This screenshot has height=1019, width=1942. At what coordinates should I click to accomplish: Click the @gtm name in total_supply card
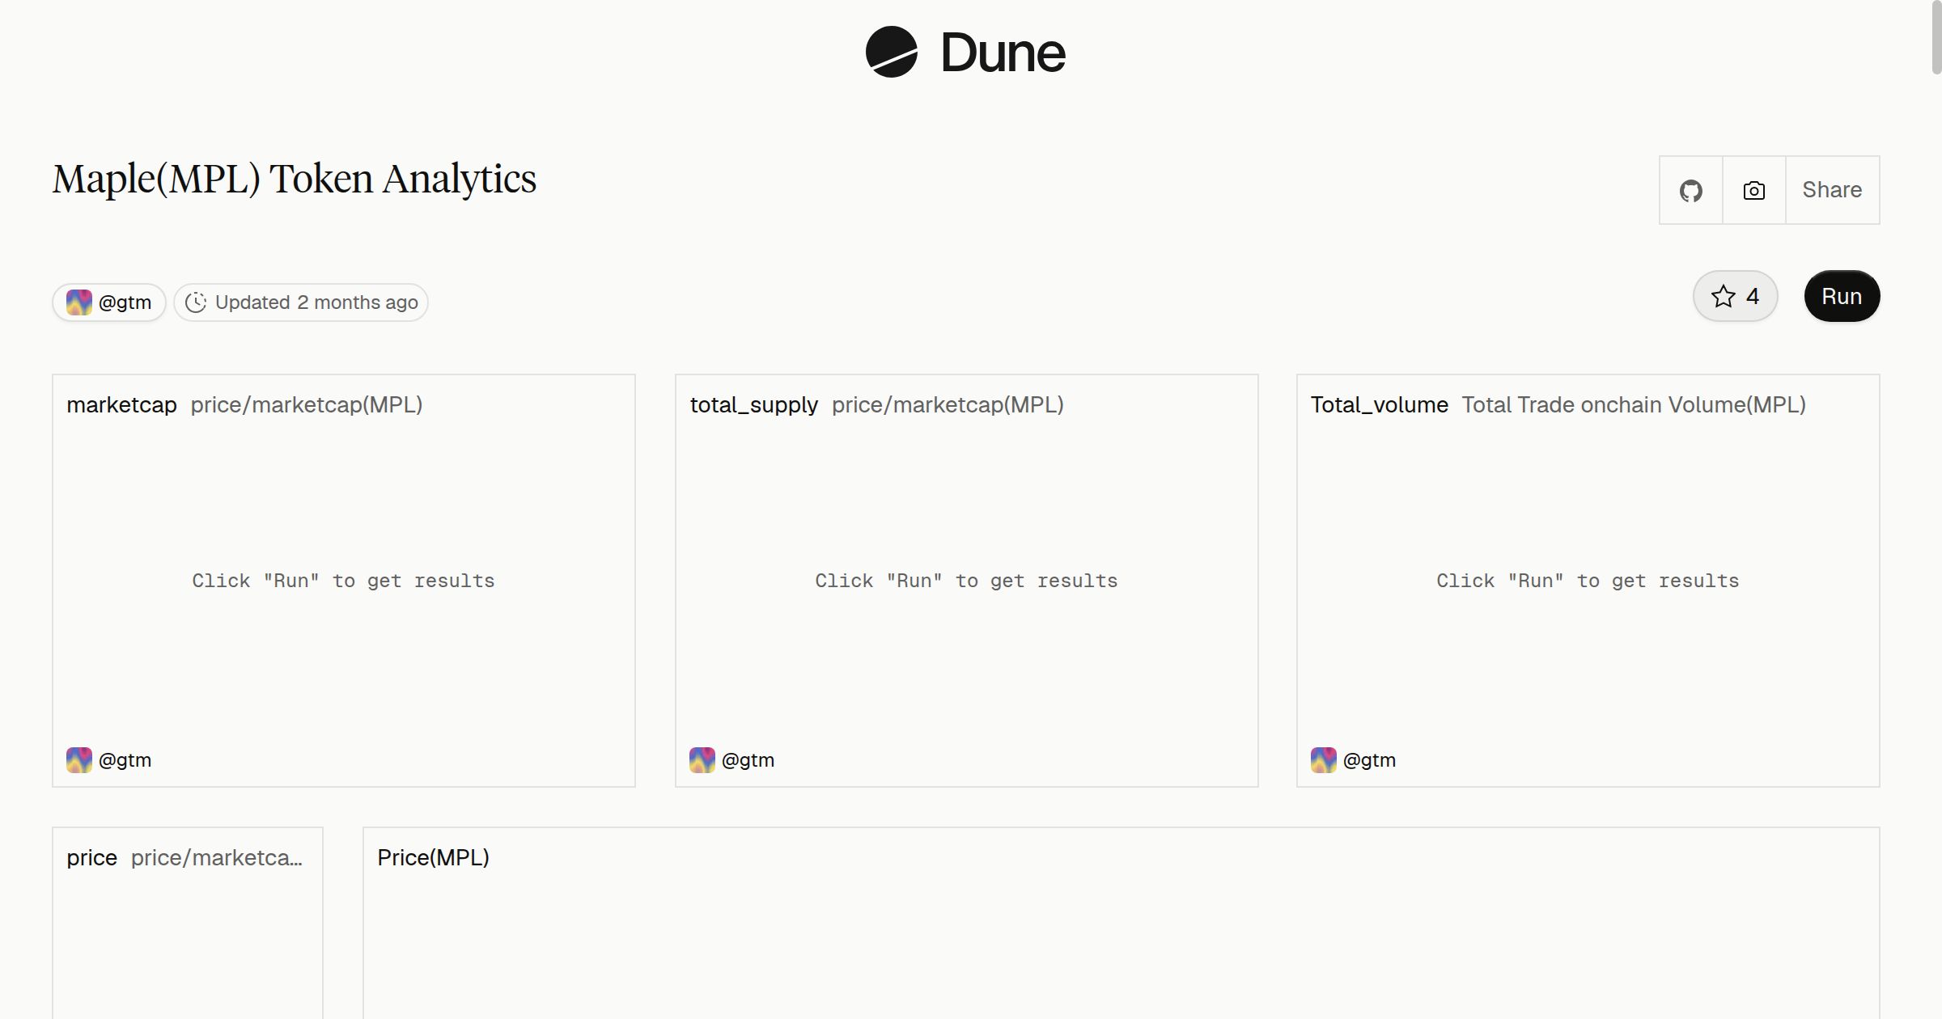(748, 760)
